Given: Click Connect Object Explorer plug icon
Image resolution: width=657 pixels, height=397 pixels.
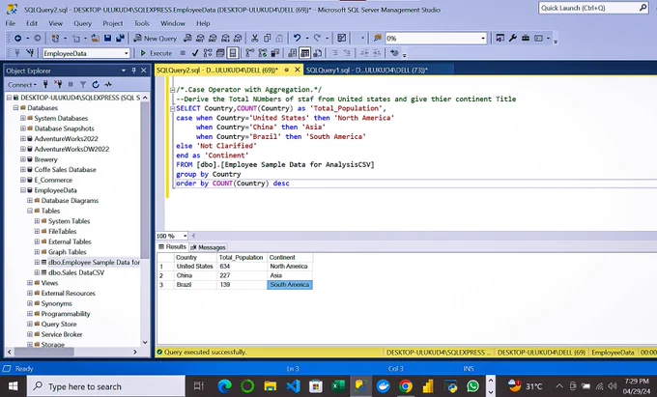Looking at the screenshot, I should [x=45, y=85].
